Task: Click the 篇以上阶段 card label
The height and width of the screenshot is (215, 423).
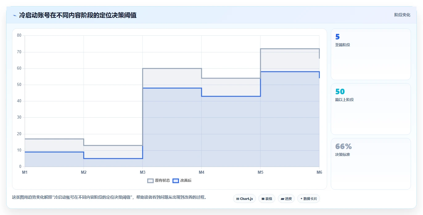Action: [x=344, y=100]
